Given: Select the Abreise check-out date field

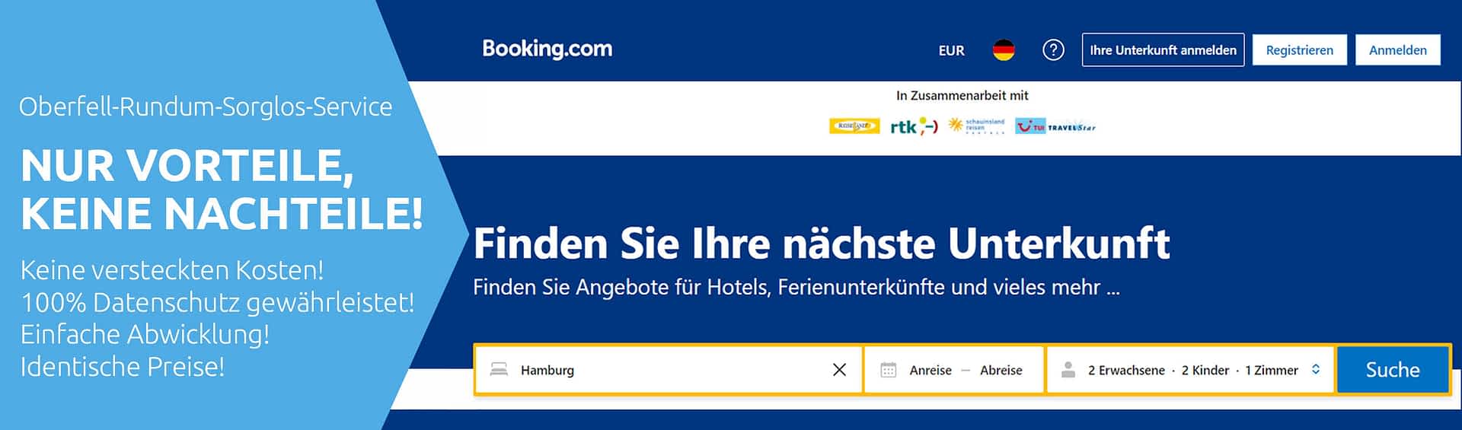Looking at the screenshot, I should (x=1001, y=370).
